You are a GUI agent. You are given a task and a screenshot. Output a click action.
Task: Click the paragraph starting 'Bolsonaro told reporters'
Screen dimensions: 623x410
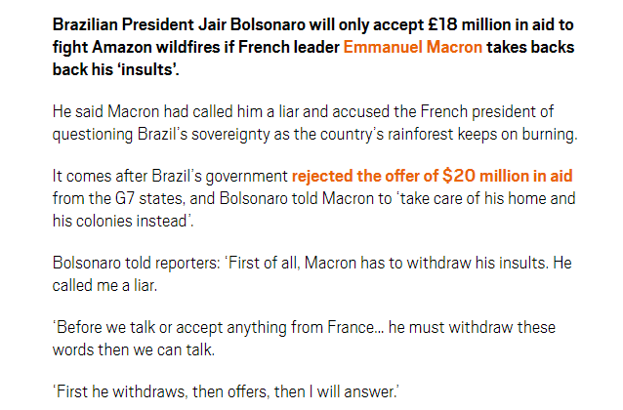click(x=311, y=274)
